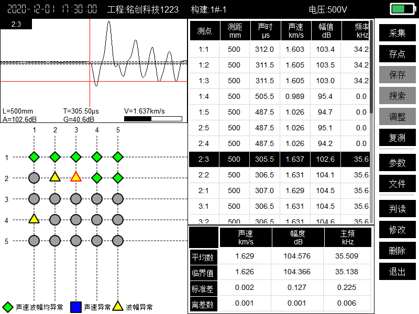Select yellow triangle marker at row 2 column 2

click(x=55, y=177)
